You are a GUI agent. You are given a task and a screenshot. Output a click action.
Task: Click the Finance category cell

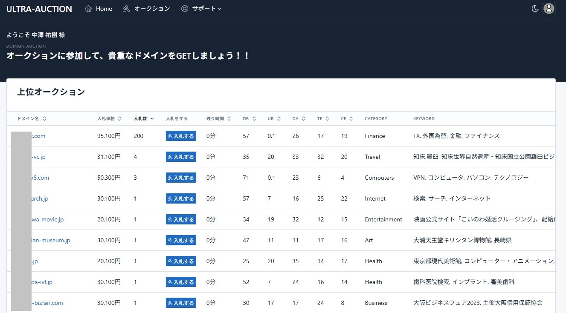375,136
